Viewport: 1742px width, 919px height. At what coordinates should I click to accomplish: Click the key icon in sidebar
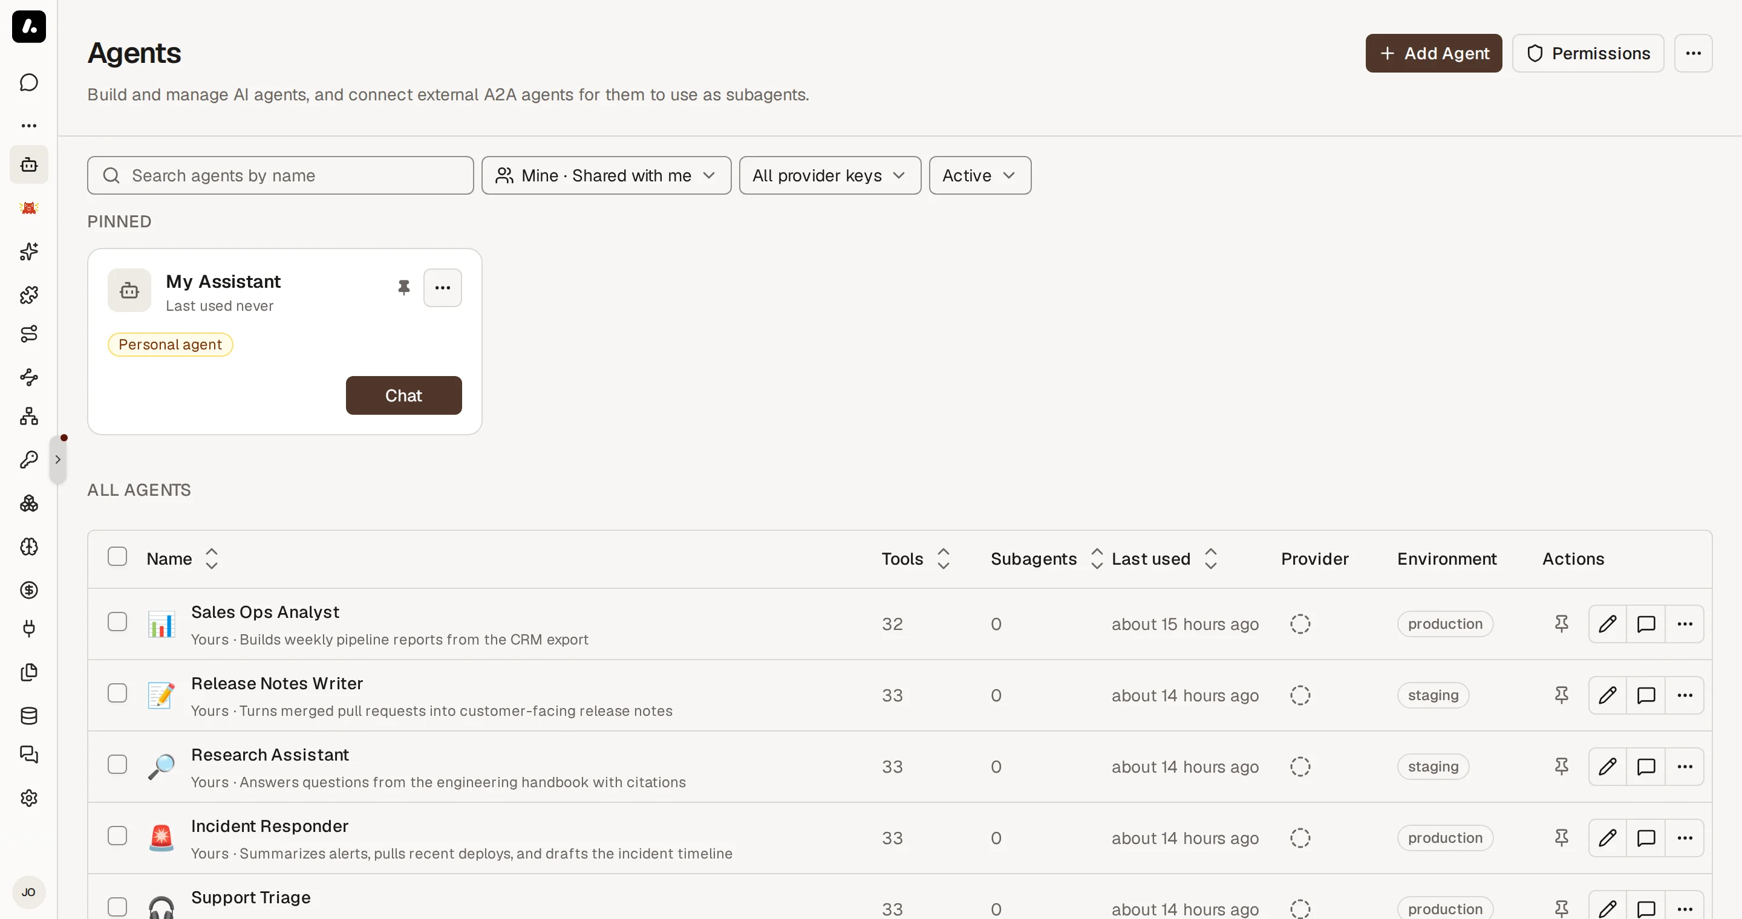pyautogui.click(x=28, y=459)
